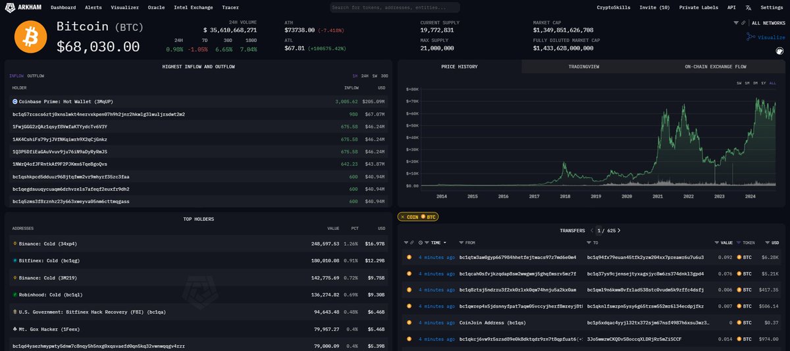Click the large Bitcoin logo icon
The height and width of the screenshot is (351, 790).
pos(30,37)
